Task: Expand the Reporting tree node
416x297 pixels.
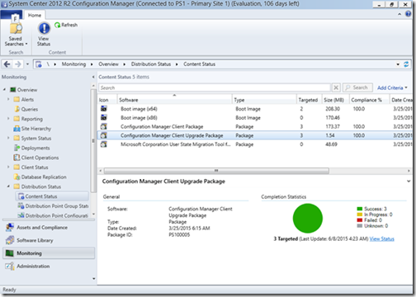Action: click(x=8, y=119)
